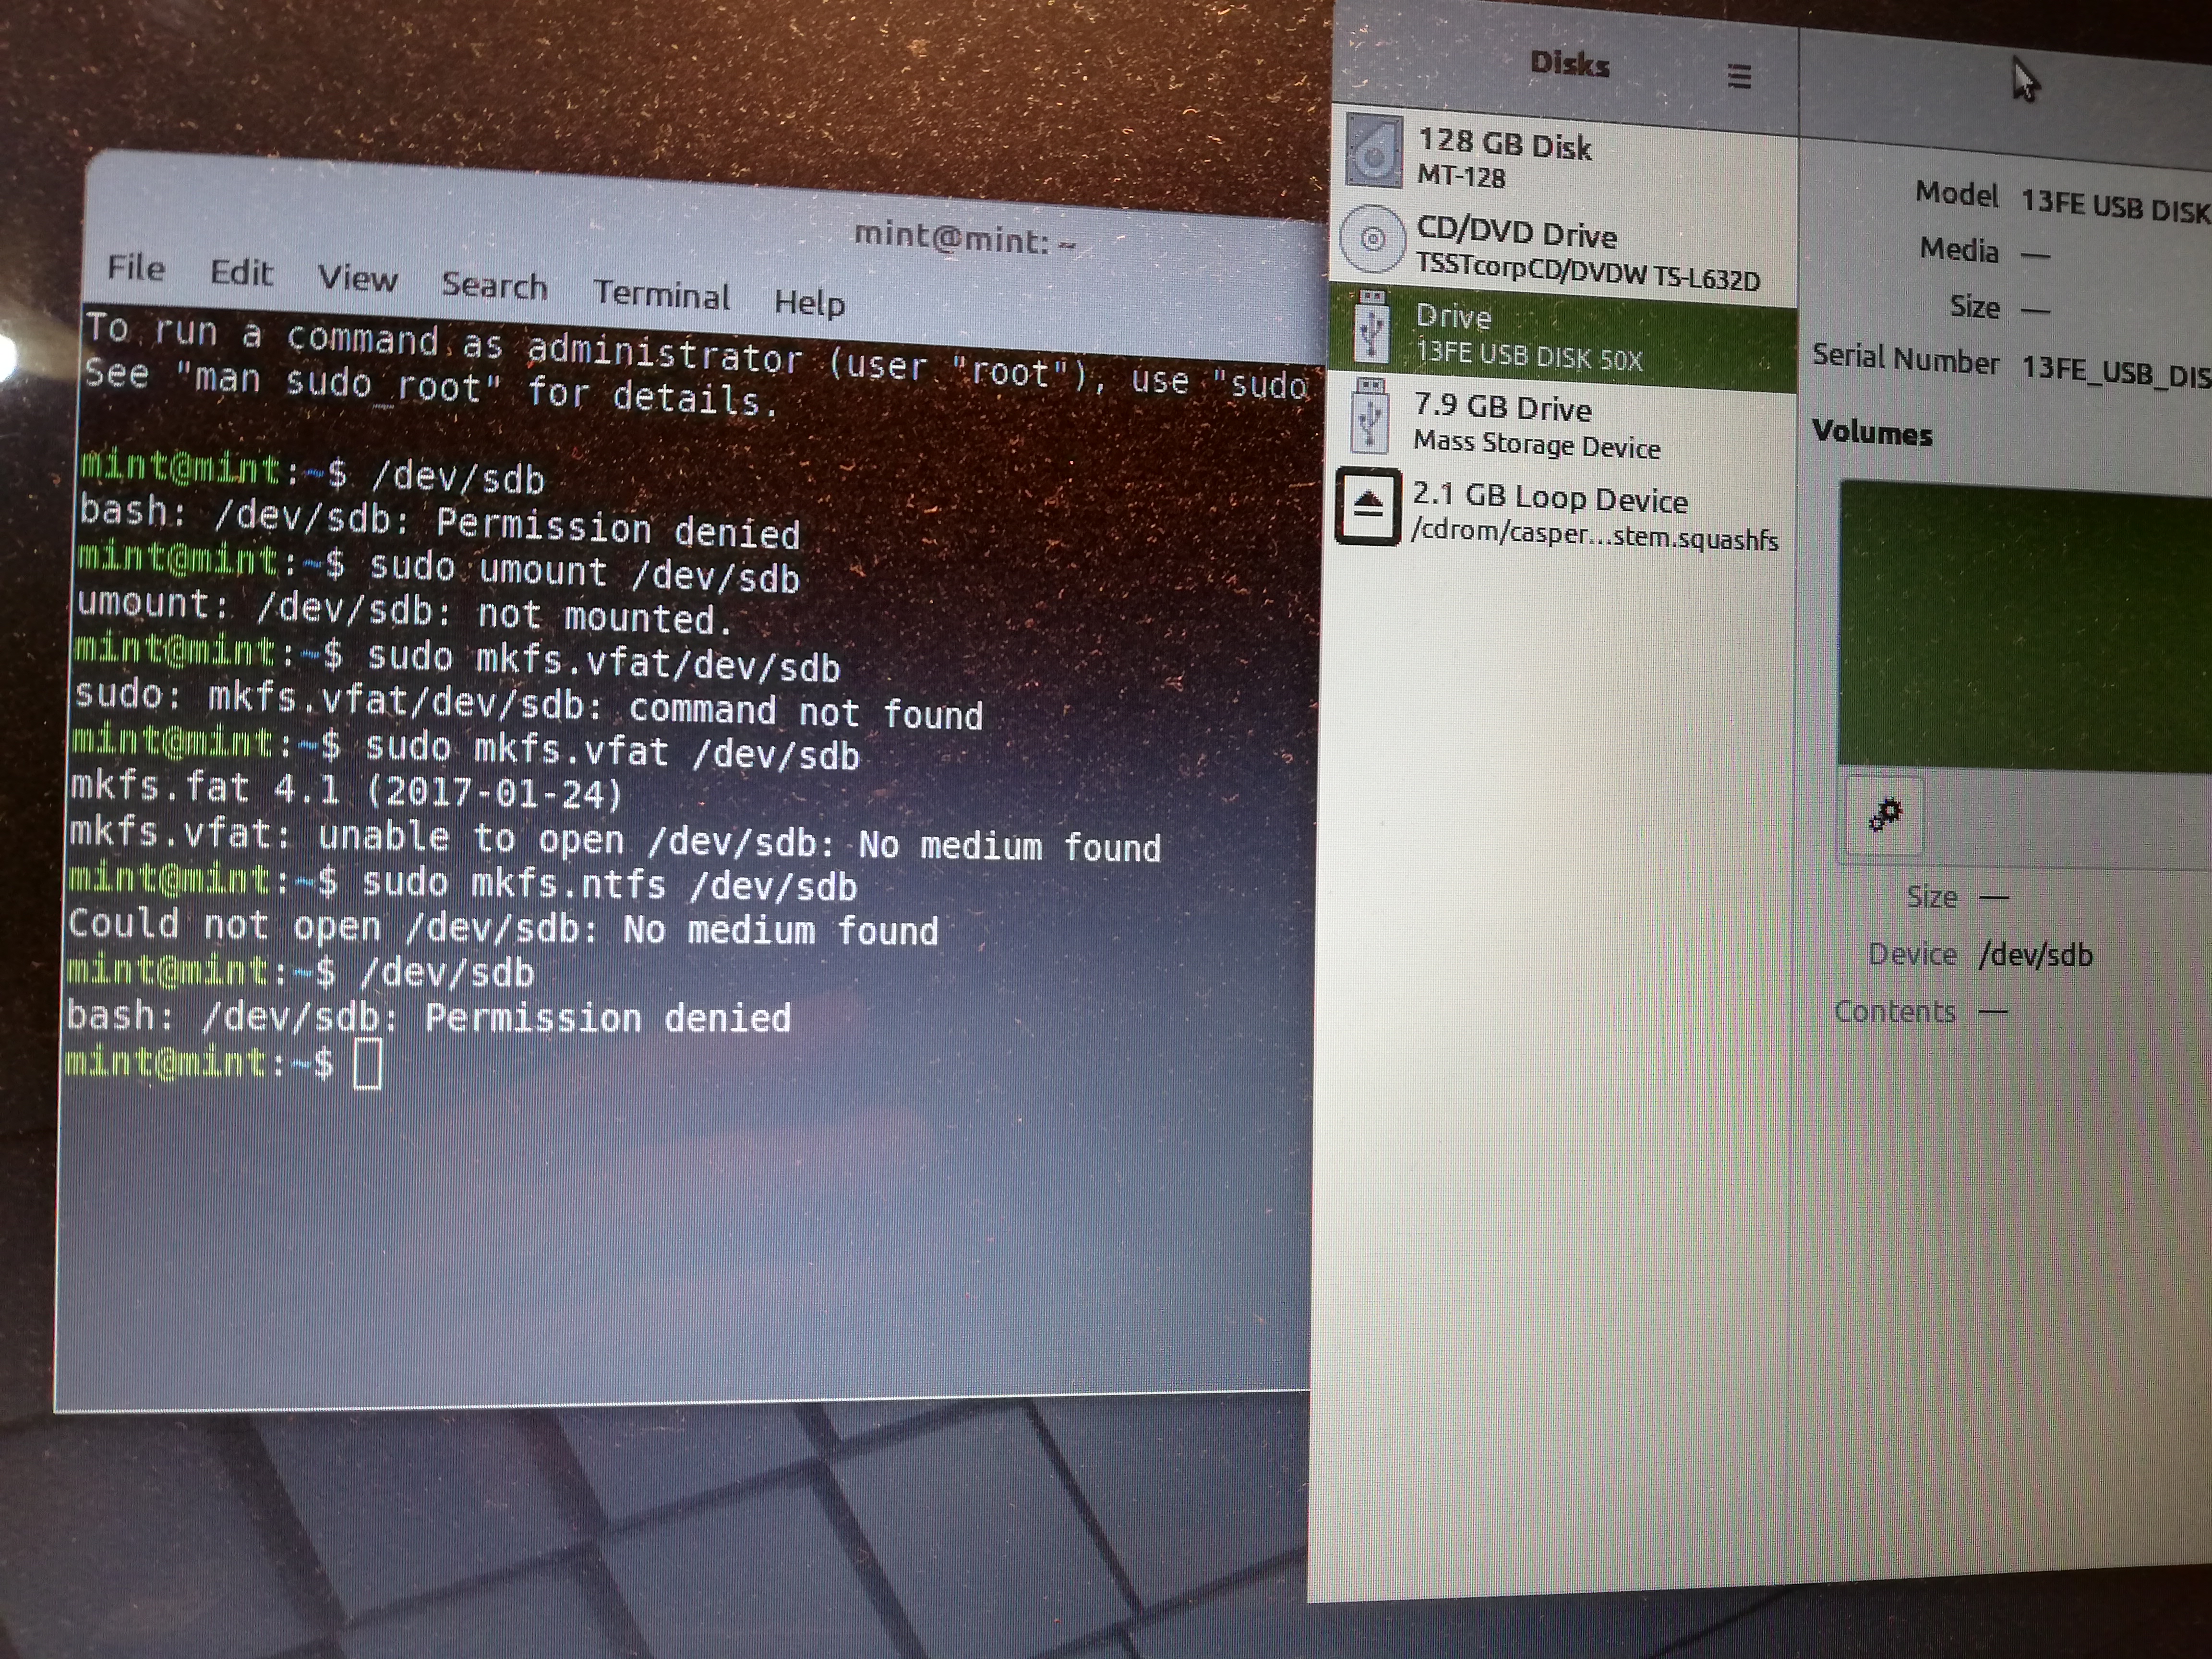Screen dimensions: 2212x1659
Task: Click 'umount: /dev/sdb: not mounted.' line
Action: pyautogui.click(x=404, y=611)
